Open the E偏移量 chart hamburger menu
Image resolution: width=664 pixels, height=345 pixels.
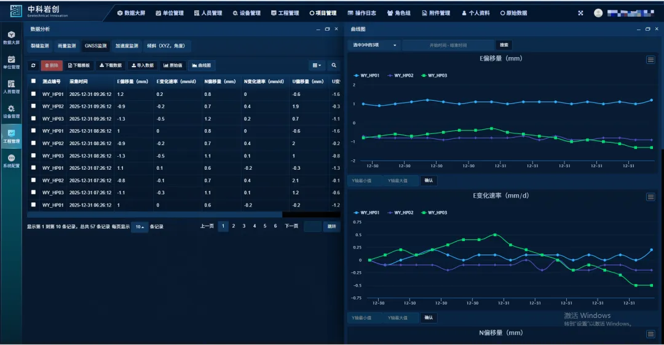[650, 60]
